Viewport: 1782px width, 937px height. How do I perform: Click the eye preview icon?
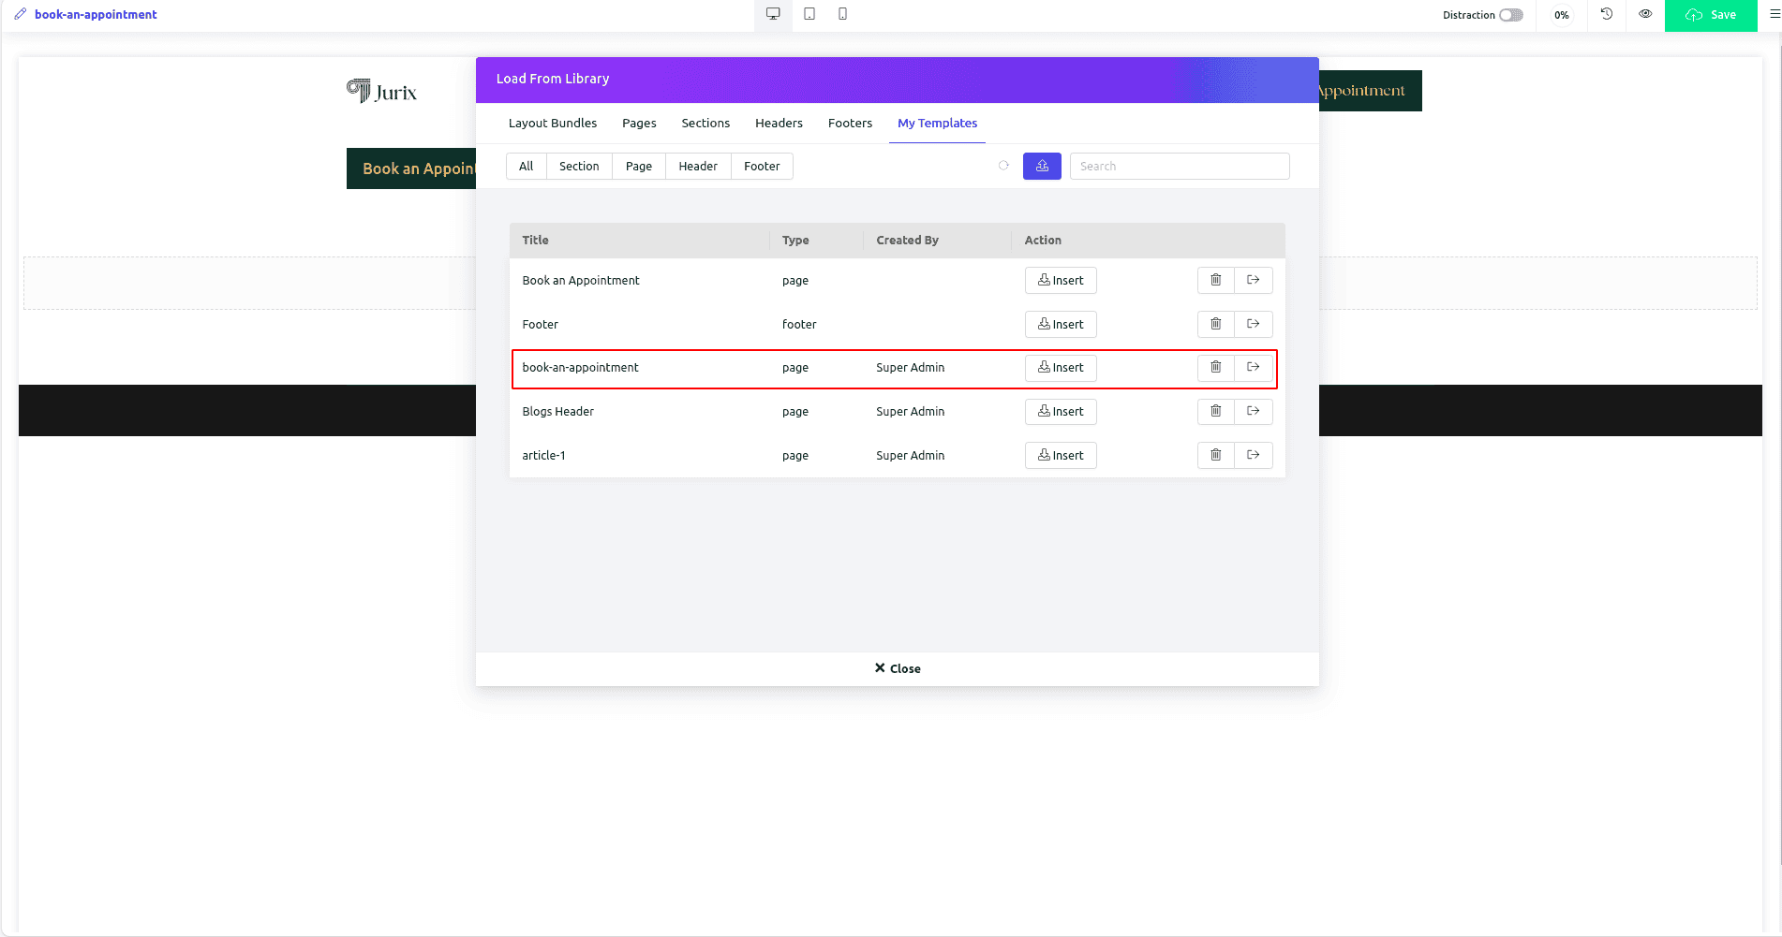tap(1645, 14)
